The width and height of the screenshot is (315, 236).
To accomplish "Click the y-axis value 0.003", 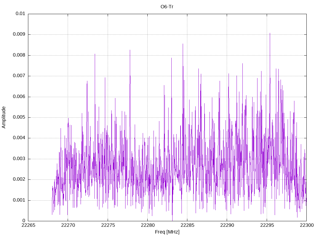I will pos(19,159).
